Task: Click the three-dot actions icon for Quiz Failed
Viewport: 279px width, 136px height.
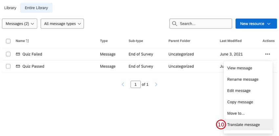Action: (268, 54)
